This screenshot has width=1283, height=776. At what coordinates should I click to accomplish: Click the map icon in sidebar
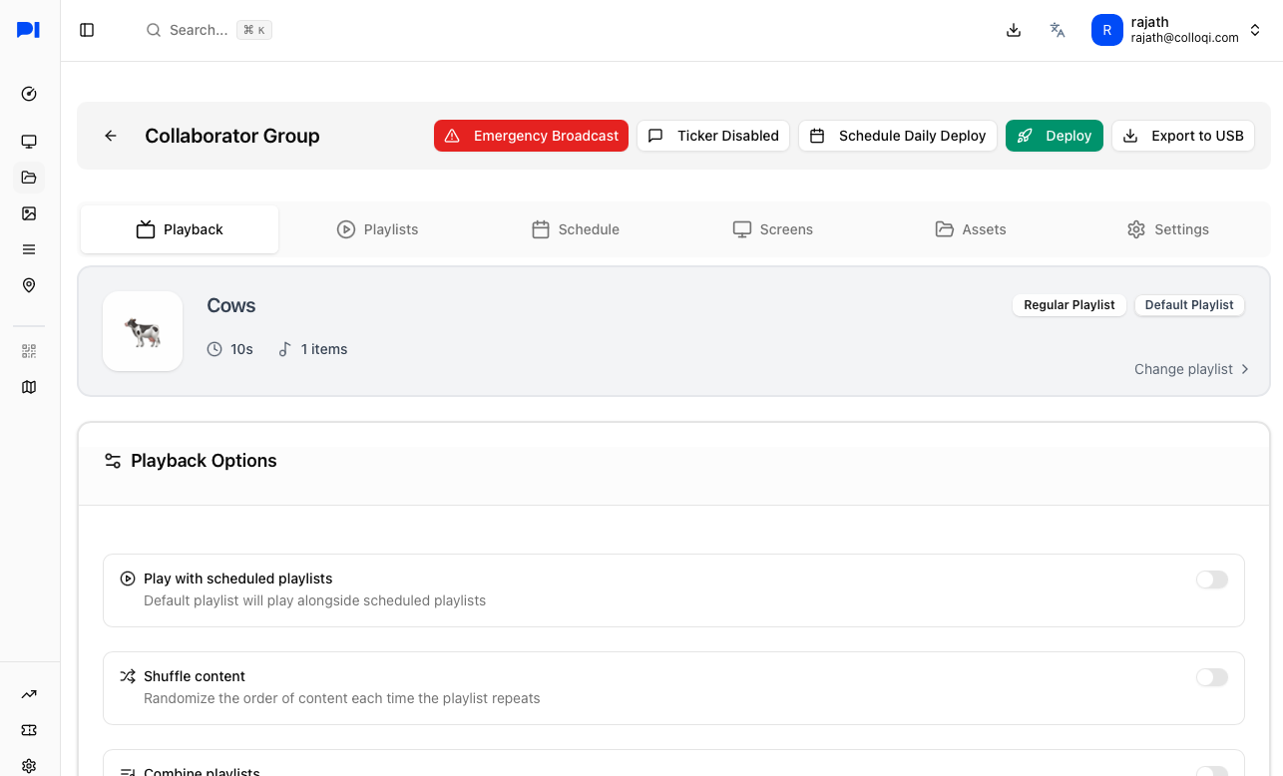29,387
